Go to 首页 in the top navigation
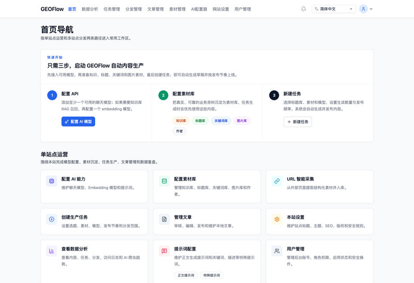Screen dimensions: 414x283 (x=72, y=9)
